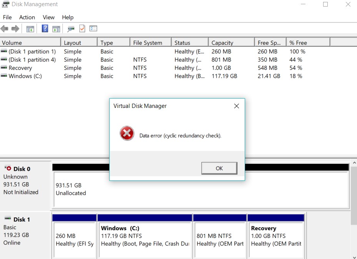The image size is (357, 259).
Task: Show/Hide Action Pane toolbar icon
Action: (x=56, y=29)
